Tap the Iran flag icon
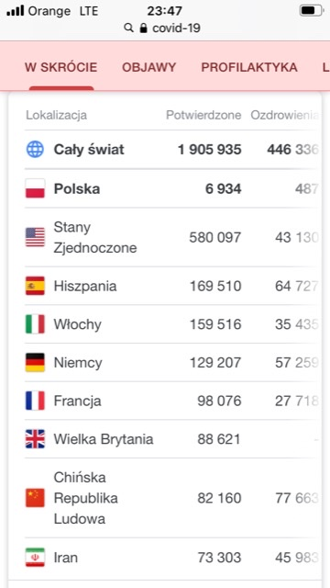330x588 pixels. pyautogui.click(x=35, y=558)
